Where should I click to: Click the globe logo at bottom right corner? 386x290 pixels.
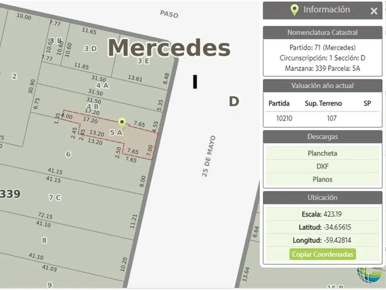click(x=369, y=275)
